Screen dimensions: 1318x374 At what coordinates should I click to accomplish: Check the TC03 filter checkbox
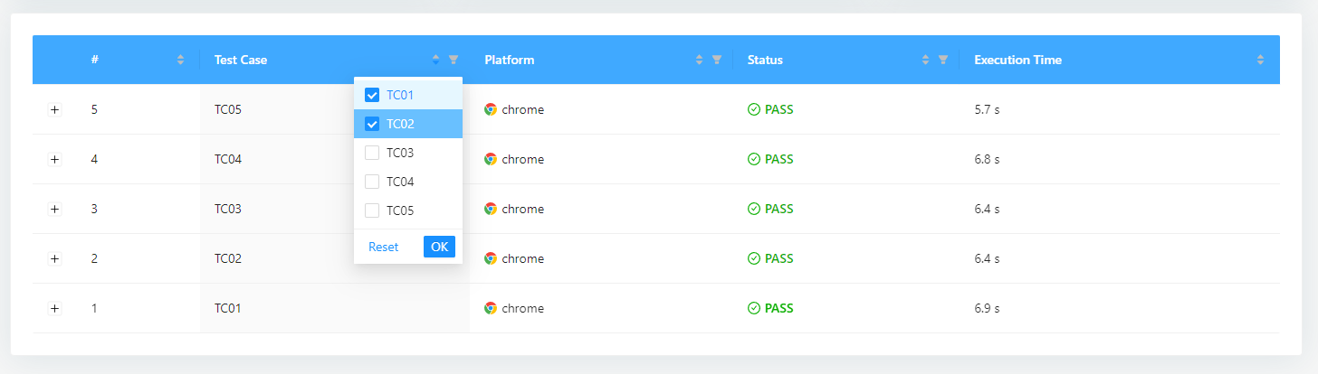372,153
